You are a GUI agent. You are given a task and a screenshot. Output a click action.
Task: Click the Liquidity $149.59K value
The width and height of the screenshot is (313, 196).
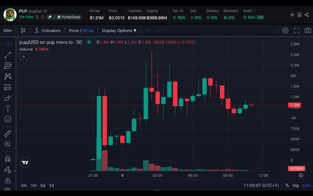pos(137,18)
